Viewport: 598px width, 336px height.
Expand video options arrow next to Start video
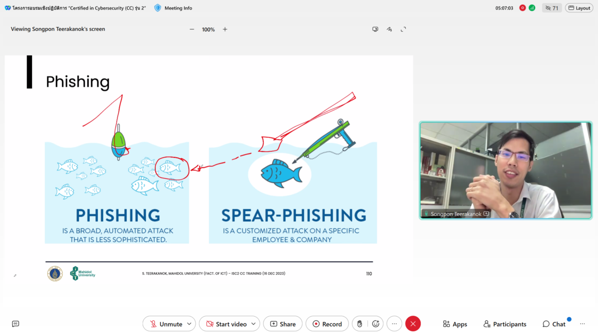click(x=253, y=324)
